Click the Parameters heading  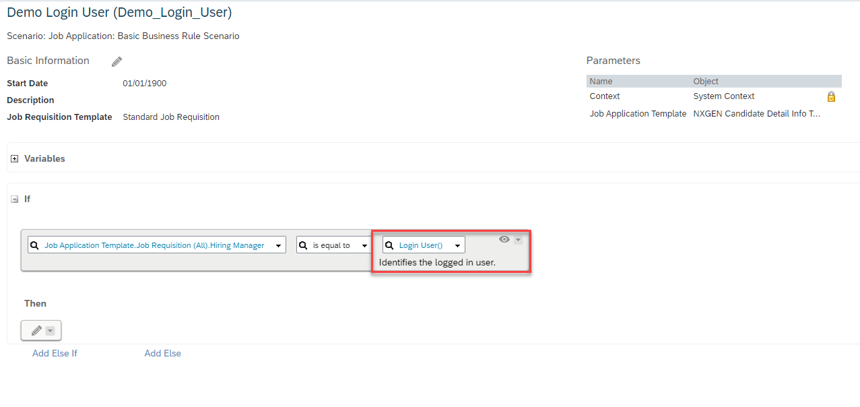point(614,61)
